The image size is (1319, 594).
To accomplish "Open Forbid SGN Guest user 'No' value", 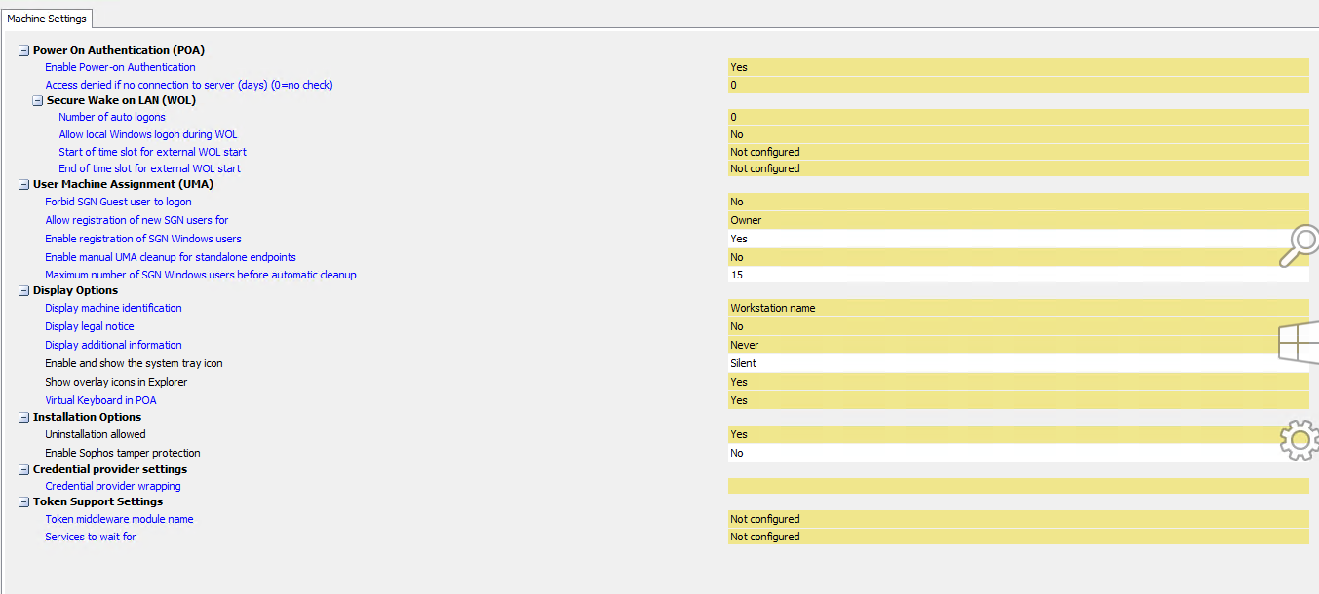I will 1019,202.
